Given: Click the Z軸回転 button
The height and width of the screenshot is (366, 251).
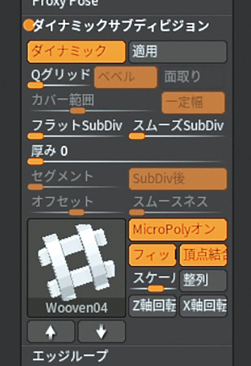Looking at the screenshot, I should pos(152,306).
